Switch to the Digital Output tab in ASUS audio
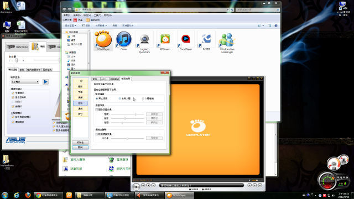The image size is (354, 199). pyautogui.click(x=17, y=47)
